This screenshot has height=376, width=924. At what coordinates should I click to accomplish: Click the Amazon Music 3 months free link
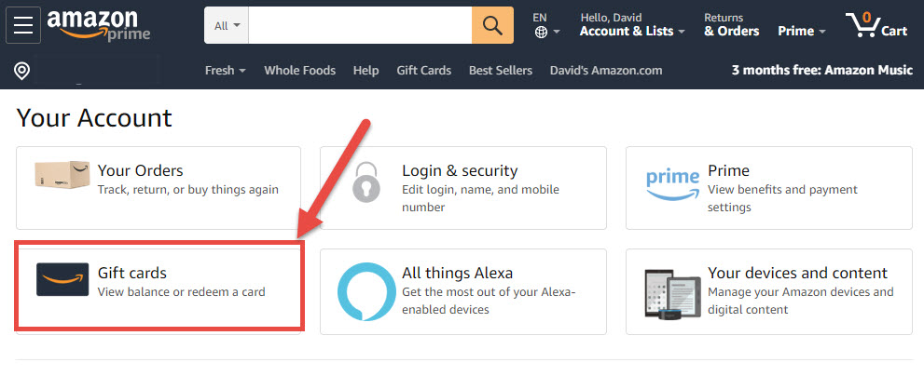pyautogui.click(x=821, y=71)
